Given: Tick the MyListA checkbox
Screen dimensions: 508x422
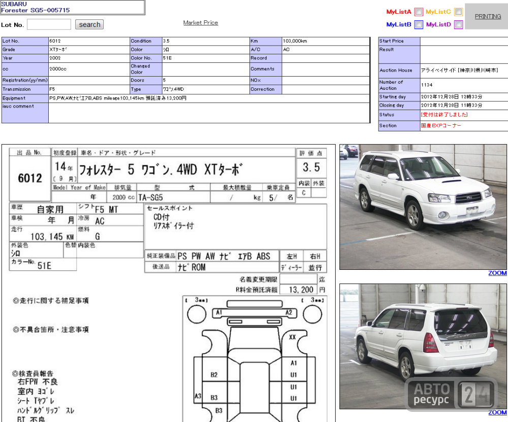Looking at the screenshot, I should point(419,12).
